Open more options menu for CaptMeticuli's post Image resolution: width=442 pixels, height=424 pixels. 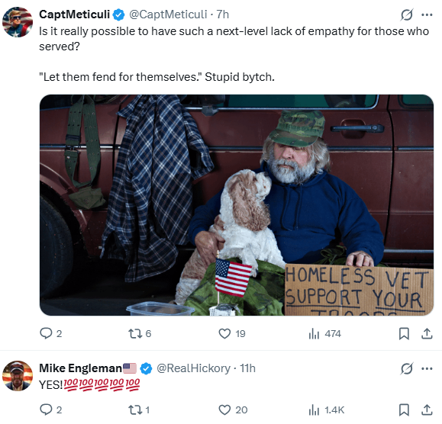tap(427, 14)
